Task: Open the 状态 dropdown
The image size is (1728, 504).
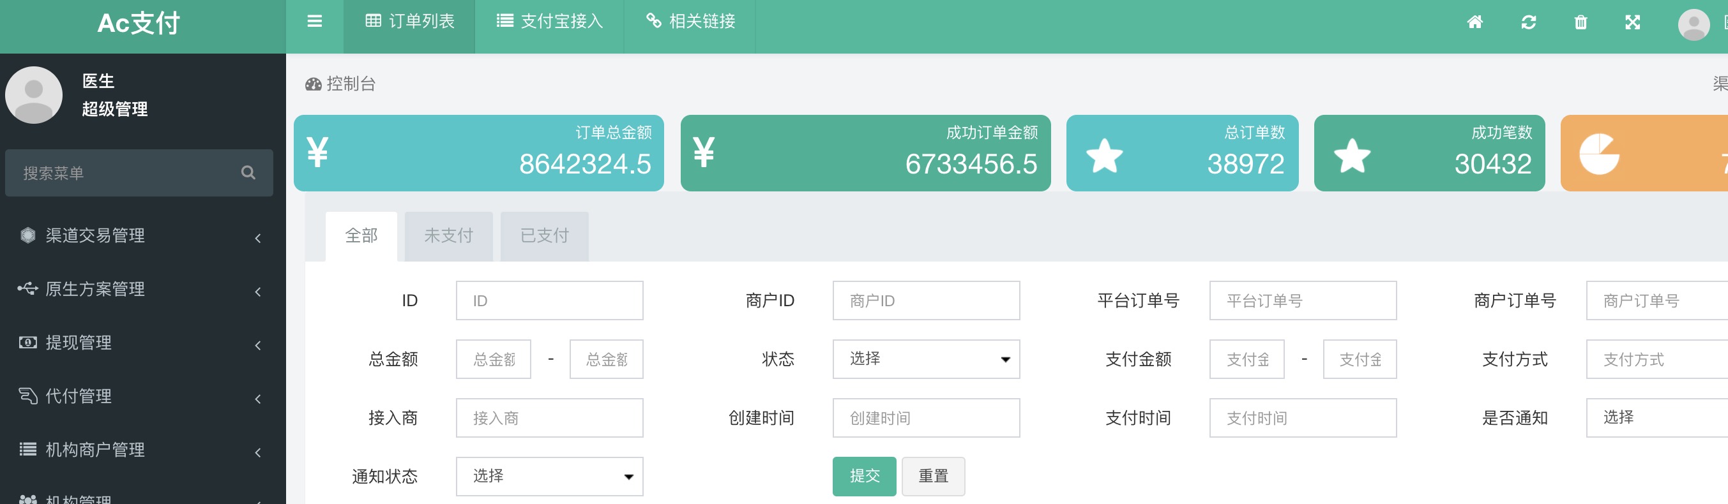Action: coord(927,359)
